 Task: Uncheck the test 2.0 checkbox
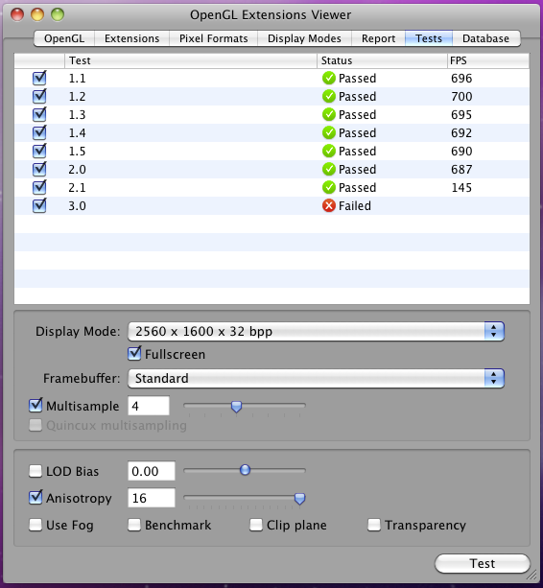(39, 169)
